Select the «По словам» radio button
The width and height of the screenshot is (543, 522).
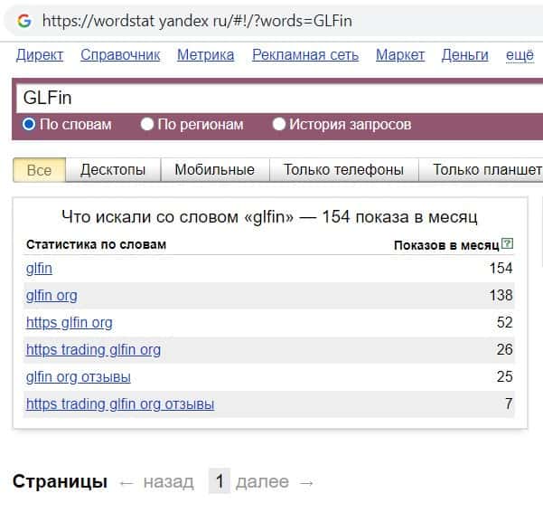tap(29, 124)
